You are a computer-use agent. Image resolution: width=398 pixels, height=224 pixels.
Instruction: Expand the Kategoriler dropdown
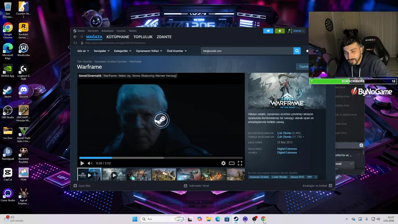123,51
